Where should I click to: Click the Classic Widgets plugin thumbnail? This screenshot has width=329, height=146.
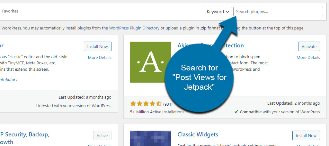[x=151, y=138]
